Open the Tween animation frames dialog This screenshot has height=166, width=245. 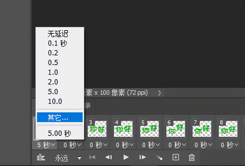pyautogui.click(x=159, y=157)
